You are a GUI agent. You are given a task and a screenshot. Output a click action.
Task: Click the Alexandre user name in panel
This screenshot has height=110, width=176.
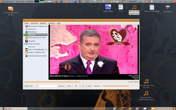pyautogui.click(x=132, y=1)
